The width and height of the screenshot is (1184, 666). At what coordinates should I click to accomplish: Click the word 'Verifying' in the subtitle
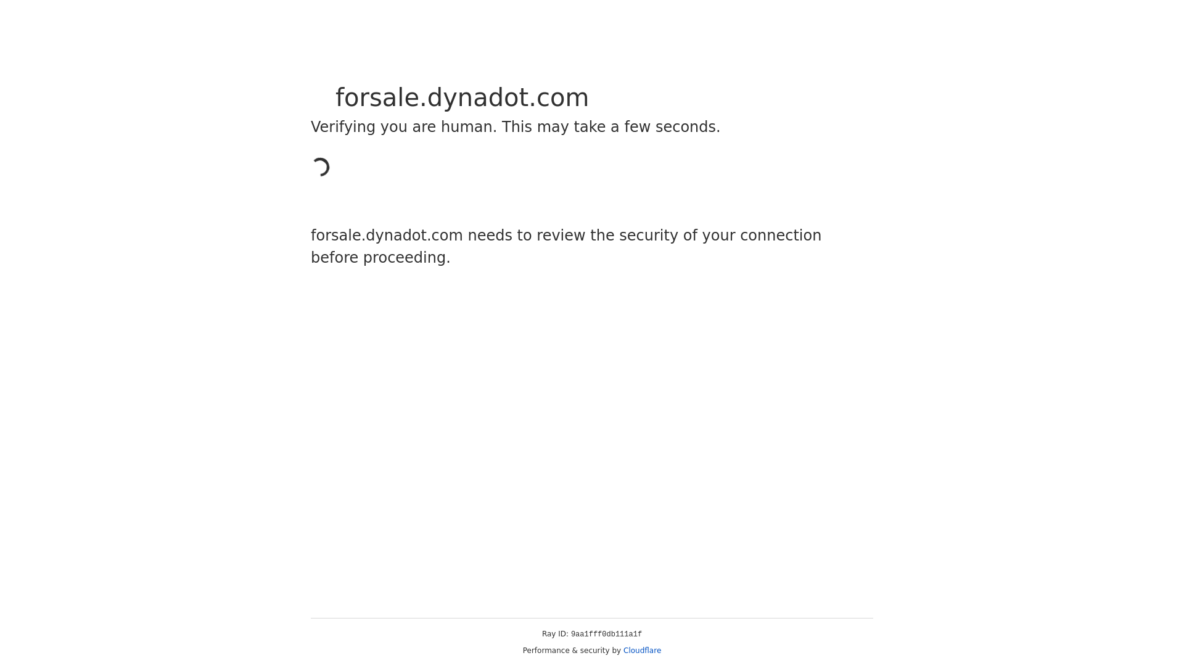[343, 127]
